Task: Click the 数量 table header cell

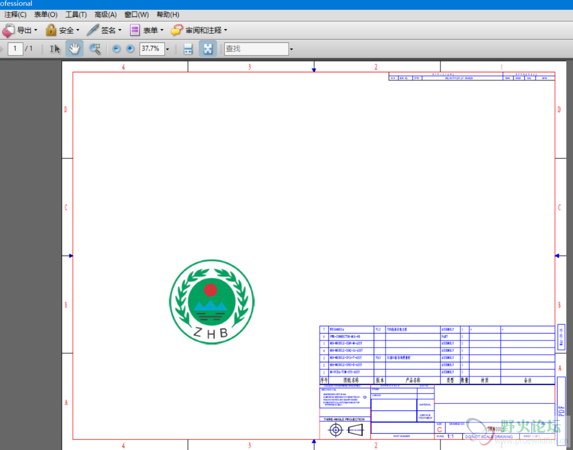Action: pos(464,380)
